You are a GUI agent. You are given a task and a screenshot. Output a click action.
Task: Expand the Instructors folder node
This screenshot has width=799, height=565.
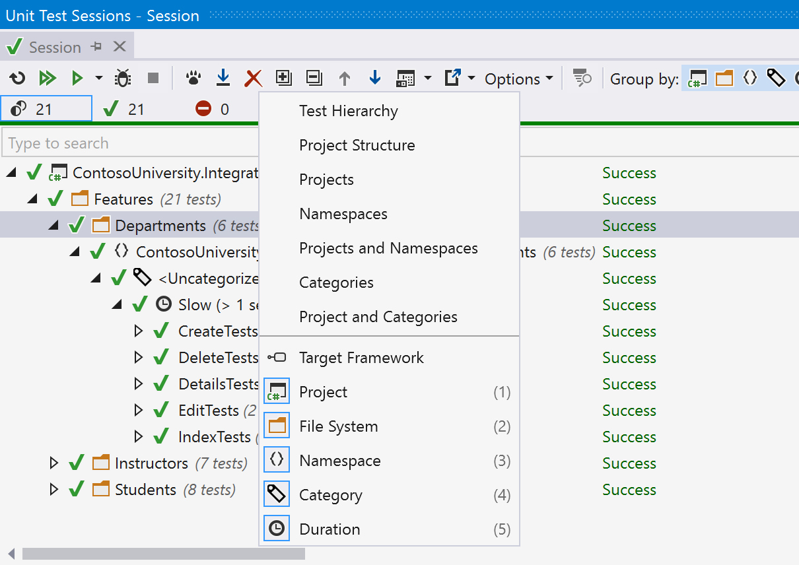coord(54,463)
